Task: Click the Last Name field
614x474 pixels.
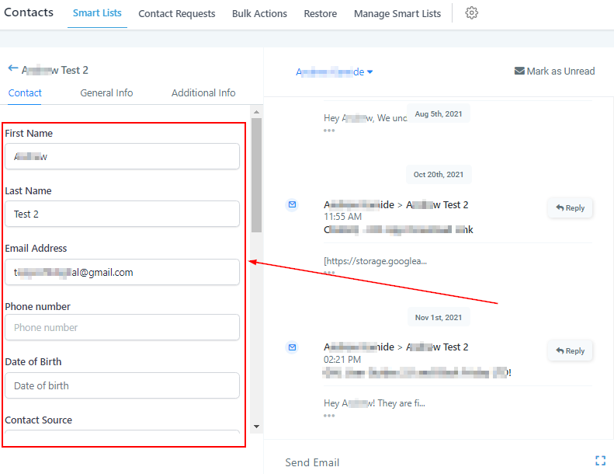Action: click(x=122, y=214)
